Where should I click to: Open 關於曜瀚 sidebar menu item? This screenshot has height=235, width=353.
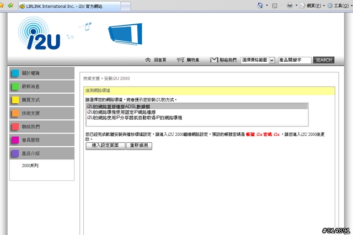click(x=42, y=73)
